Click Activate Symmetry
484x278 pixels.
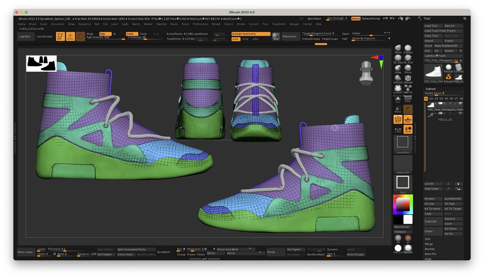(250, 34)
